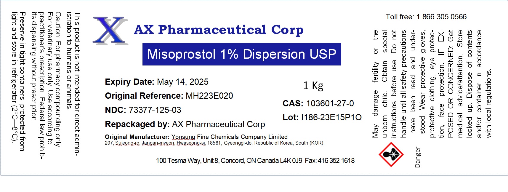The image size is (508, 192).
Task: Click the 1 Kg weight text
Action: coord(313,86)
